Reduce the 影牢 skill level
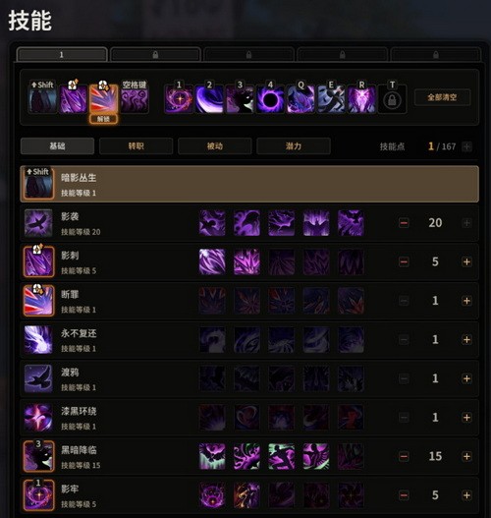The height and width of the screenshot is (518, 491). tap(404, 495)
